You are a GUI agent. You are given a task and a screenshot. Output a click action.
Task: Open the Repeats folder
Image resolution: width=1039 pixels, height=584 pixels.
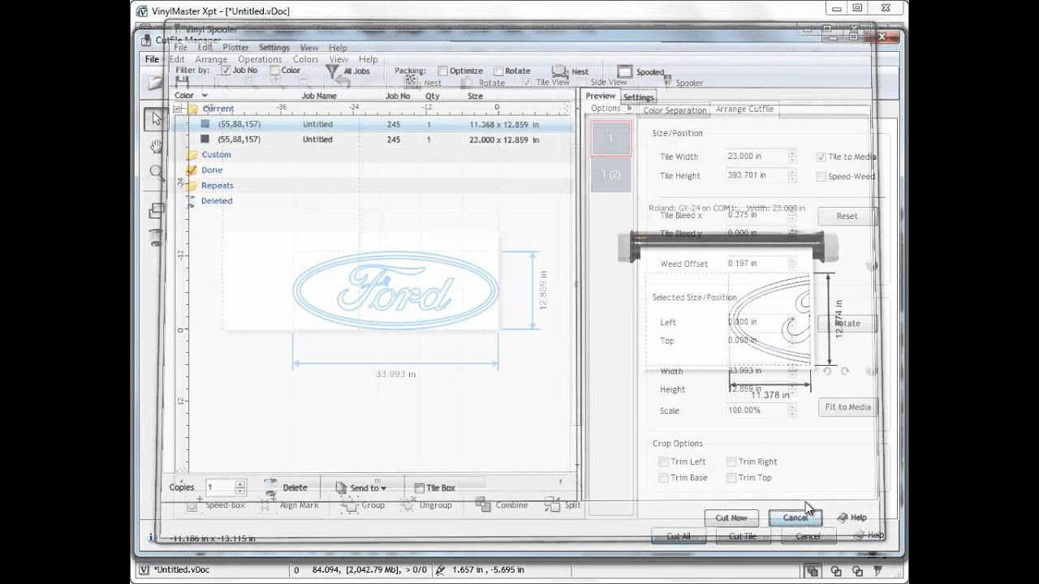click(x=217, y=185)
